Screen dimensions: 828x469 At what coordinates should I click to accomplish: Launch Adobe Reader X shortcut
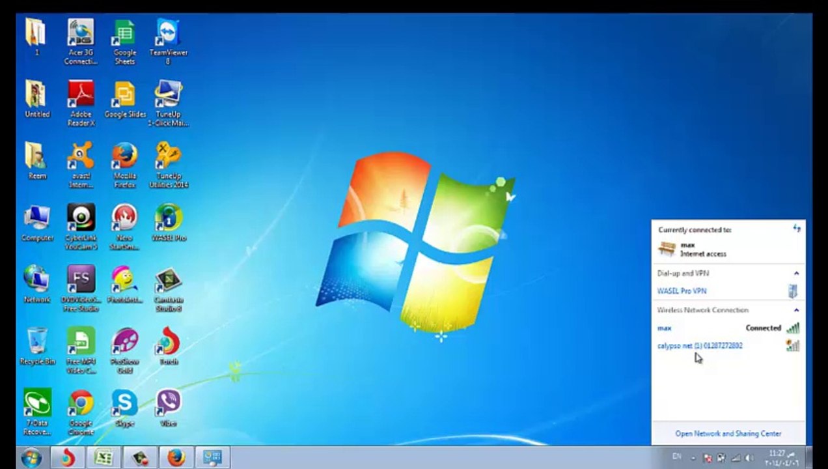tap(81, 104)
